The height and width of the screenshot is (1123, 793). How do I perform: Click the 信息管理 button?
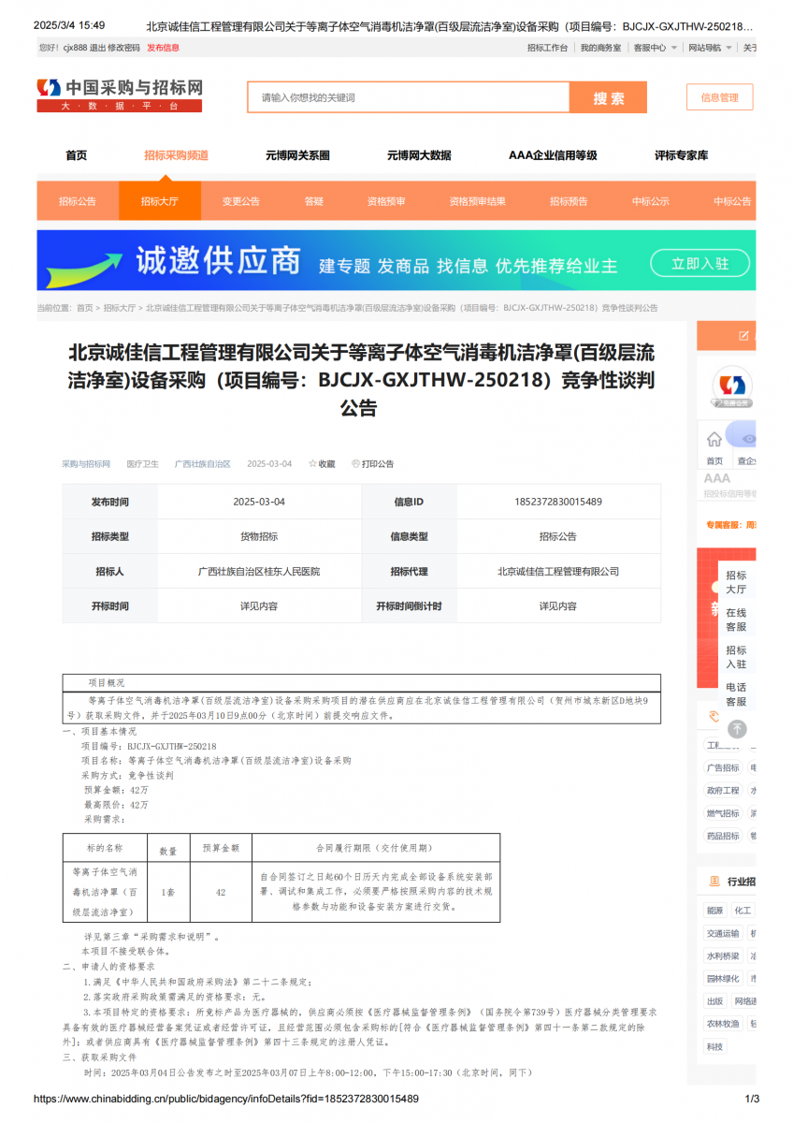click(x=719, y=97)
